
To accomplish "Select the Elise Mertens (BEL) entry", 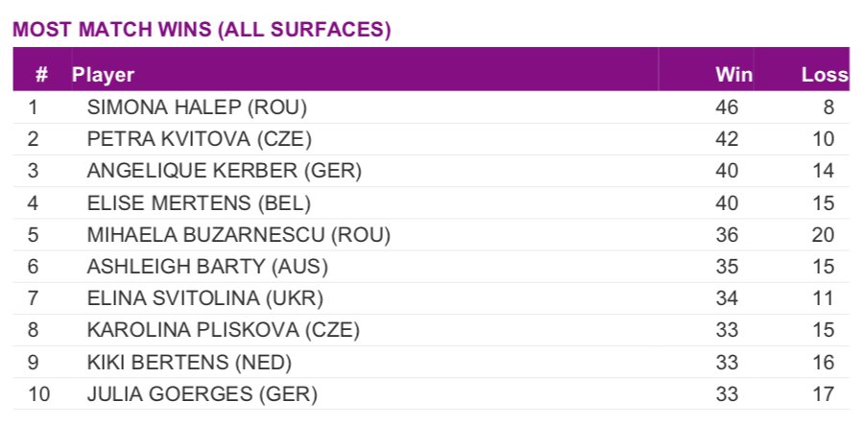I will 199,202.
